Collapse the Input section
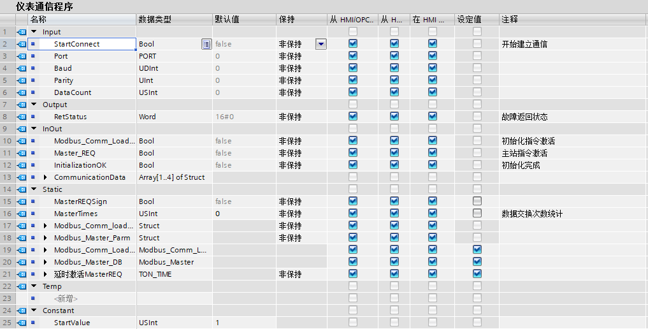Image resolution: width=648 pixels, height=329 pixels. 34,32
